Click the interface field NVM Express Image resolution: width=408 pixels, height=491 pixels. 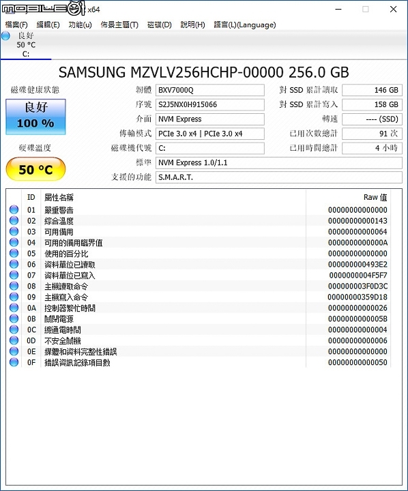210,119
